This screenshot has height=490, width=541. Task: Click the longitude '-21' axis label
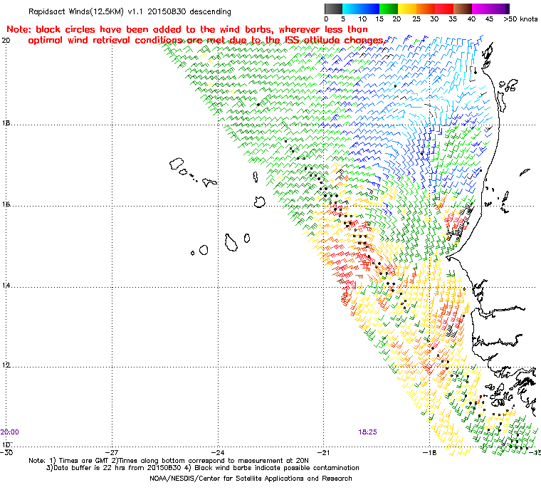coord(323,452)
